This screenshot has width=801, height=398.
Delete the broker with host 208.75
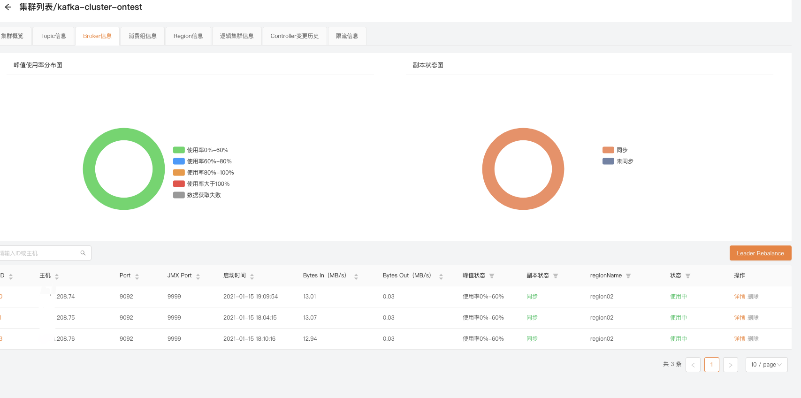[x=753, y=318]
